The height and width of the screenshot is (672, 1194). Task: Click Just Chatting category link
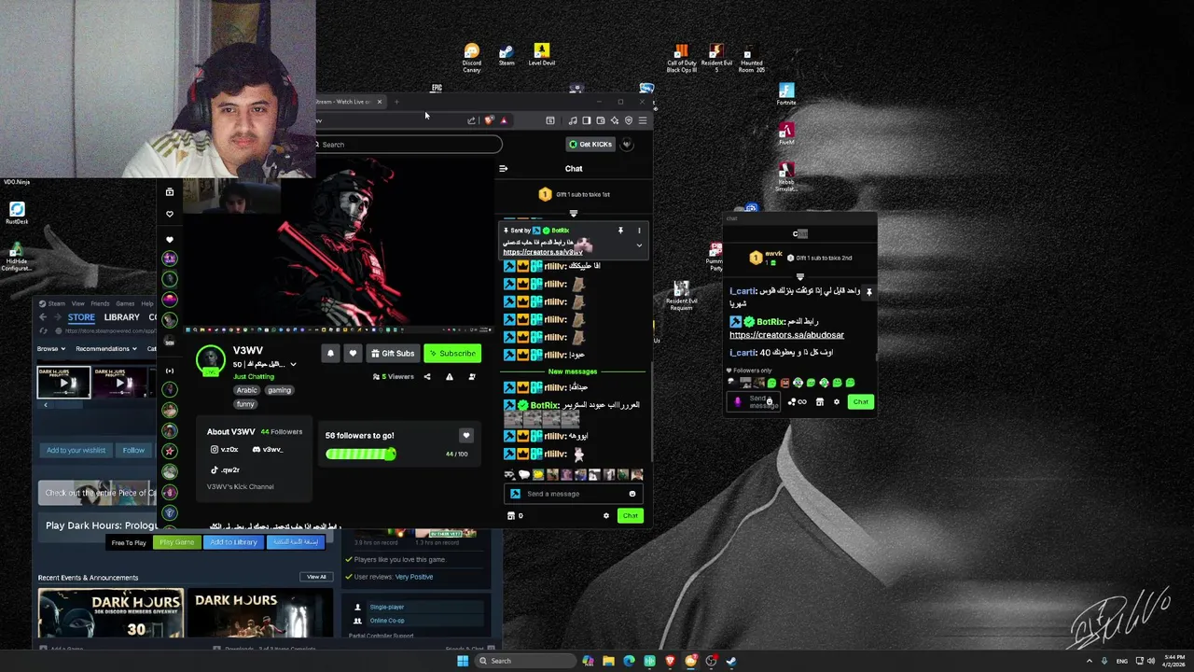[254, 377]
